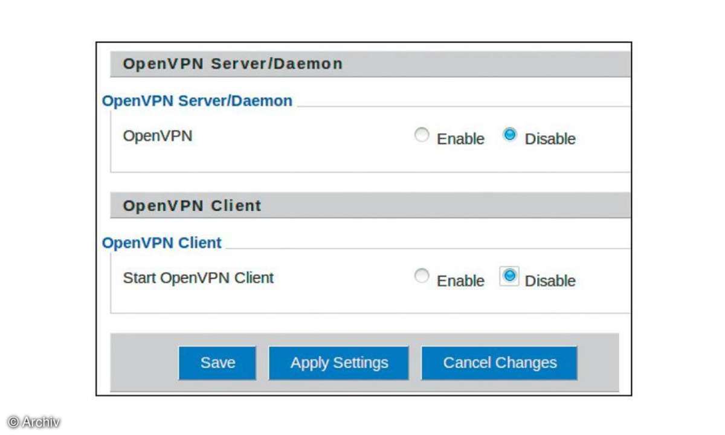
Task: Click Enable text label for Start OpenVPN Client
Action: tap(460, 281)
